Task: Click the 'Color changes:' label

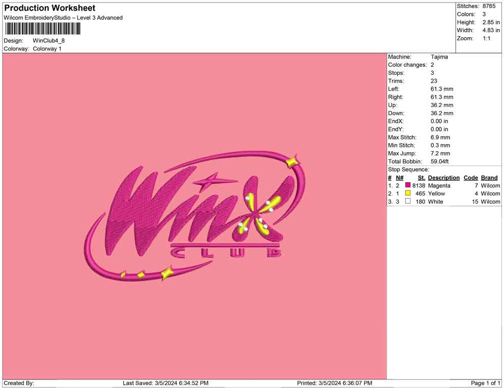Action: [407, 65]
